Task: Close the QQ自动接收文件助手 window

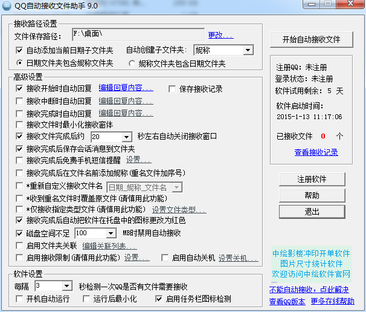Action: click(x=350, y=4)
